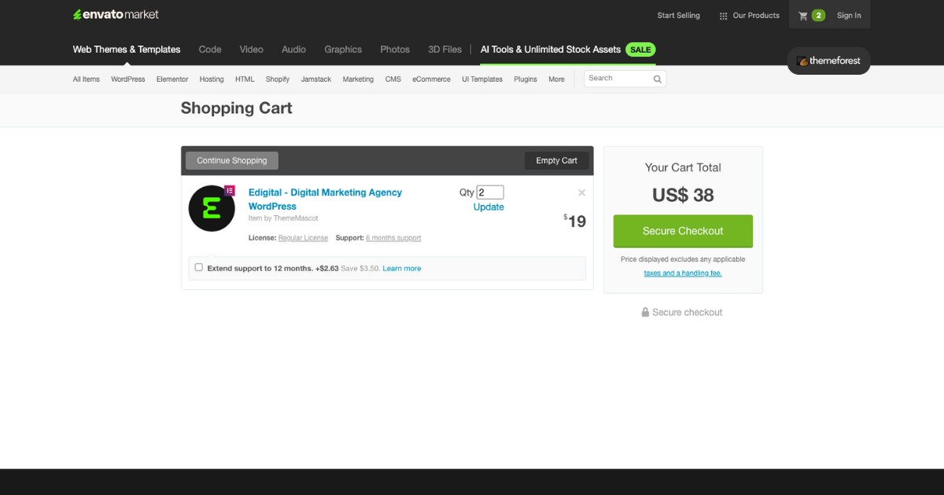
Task: Open the More category menu
Action: click(556, 79)
